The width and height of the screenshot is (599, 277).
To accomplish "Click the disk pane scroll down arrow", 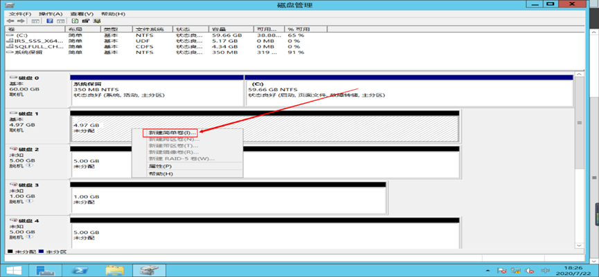I will [x=580, y=245].
